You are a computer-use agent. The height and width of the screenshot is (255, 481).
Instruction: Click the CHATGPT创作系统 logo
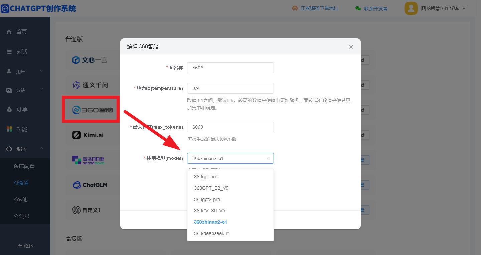pyautogui.click(x=38, y=8)
